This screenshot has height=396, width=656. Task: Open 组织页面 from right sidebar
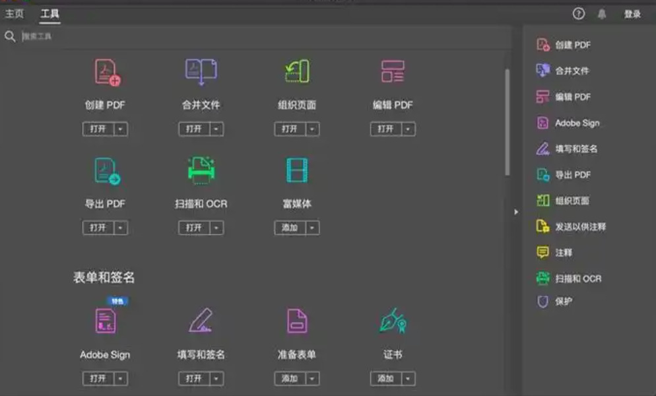click(563, 201)
